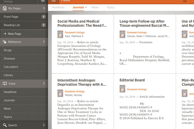The height and width of the screenshot is (129, 194).
Task: Open the hamburger menu icon
Action: coord(54,1)
